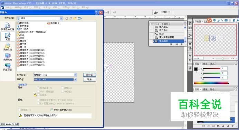Image resolution: width=239 pixels, height=130 pixels.
Task: Zoom in using Navigator large mountains icon
Action: tap(232, 58)
